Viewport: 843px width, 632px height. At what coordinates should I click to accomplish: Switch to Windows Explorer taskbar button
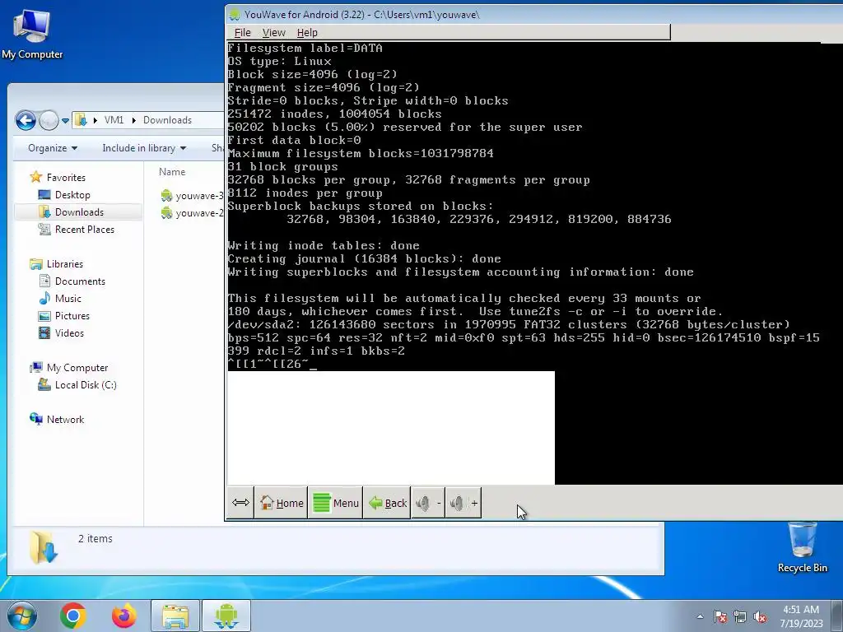175,616
